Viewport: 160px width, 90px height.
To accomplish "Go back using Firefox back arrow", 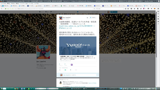I will point(2,9).
